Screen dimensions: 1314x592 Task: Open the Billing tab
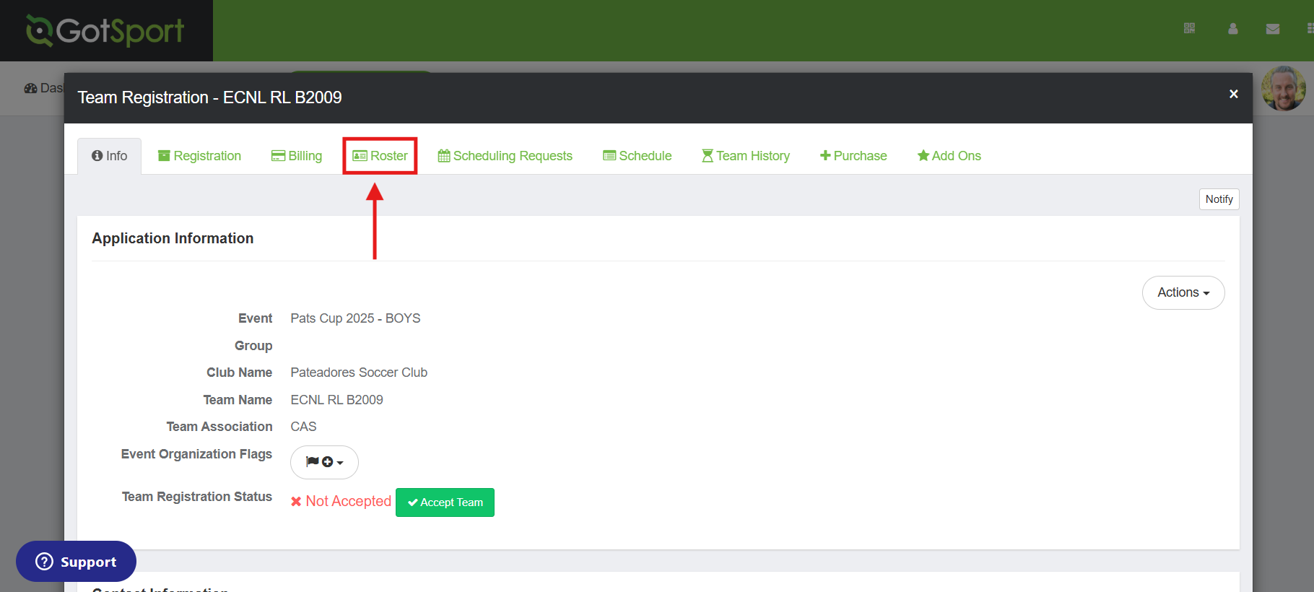tap(297, 156)
